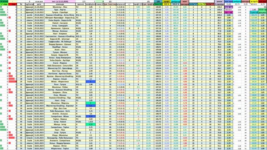Select the "Салернітана - Мілан" match cell
Screen dimensions: 267x150
pos(60,116)
